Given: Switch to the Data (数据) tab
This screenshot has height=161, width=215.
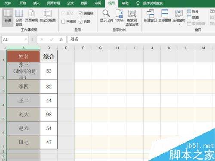Looking at the screenshot, I should click(84, 3).
